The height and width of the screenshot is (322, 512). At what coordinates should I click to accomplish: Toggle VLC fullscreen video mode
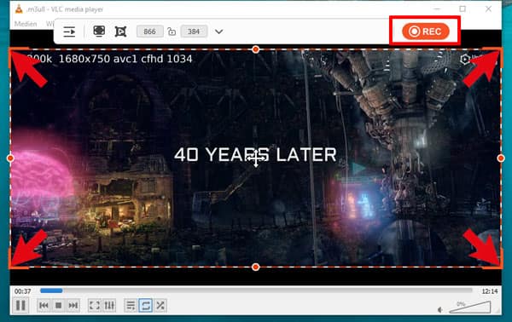pyautogui.click(x=95, y=306)
